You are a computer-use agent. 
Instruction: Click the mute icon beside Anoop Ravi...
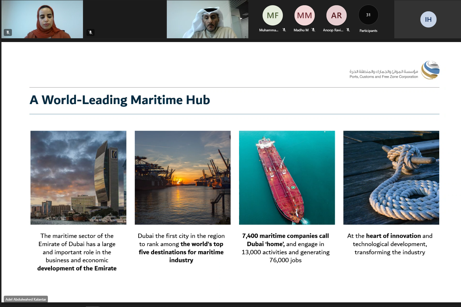(348, 30)
